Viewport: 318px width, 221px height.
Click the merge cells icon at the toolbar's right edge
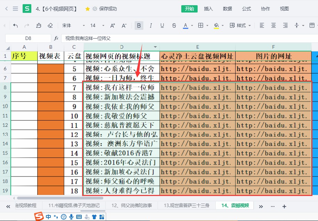tap(312, 25)
